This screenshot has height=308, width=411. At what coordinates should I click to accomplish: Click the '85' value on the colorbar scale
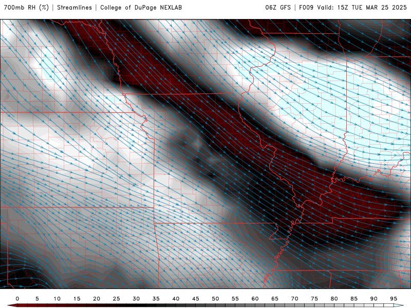[354, 299]
